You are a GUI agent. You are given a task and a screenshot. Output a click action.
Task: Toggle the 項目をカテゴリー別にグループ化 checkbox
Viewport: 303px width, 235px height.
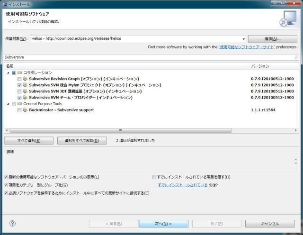pos(6,185)
